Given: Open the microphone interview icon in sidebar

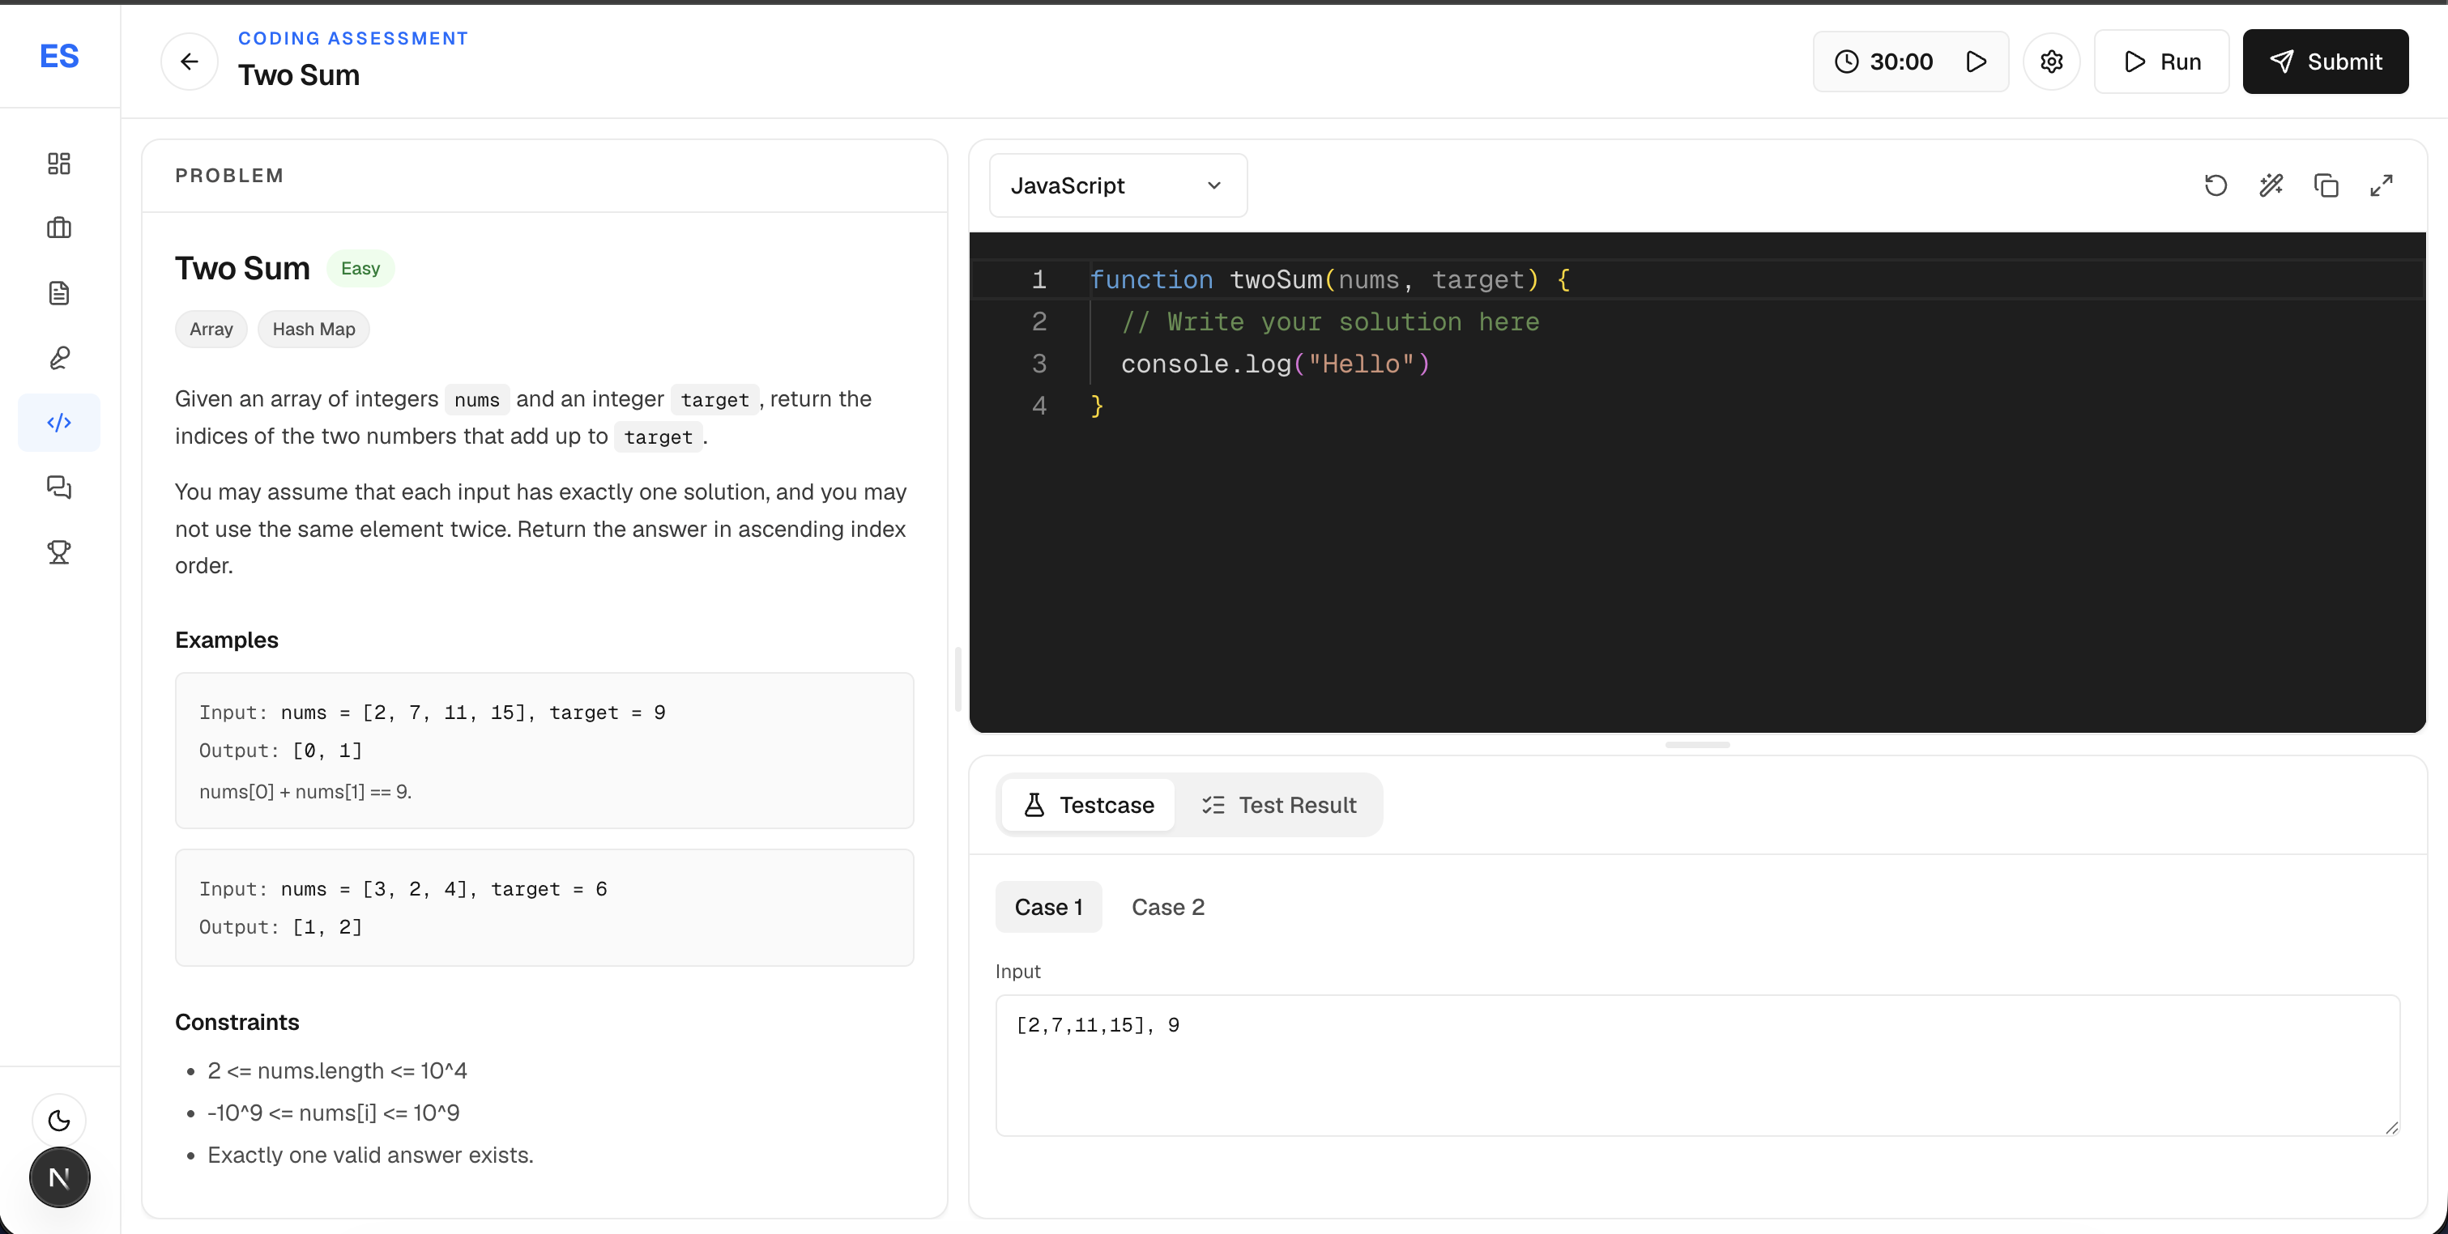Looking at the screenshot, I should [x=59, y=357].
